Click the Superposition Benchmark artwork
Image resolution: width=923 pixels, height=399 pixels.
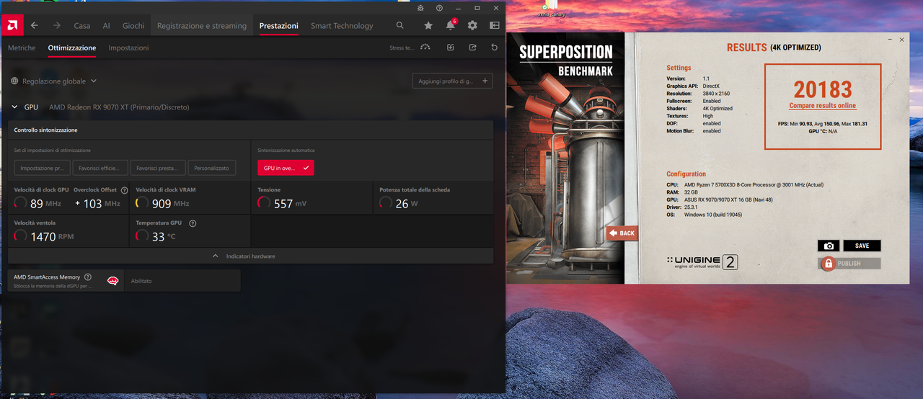(x=565, y=158)
